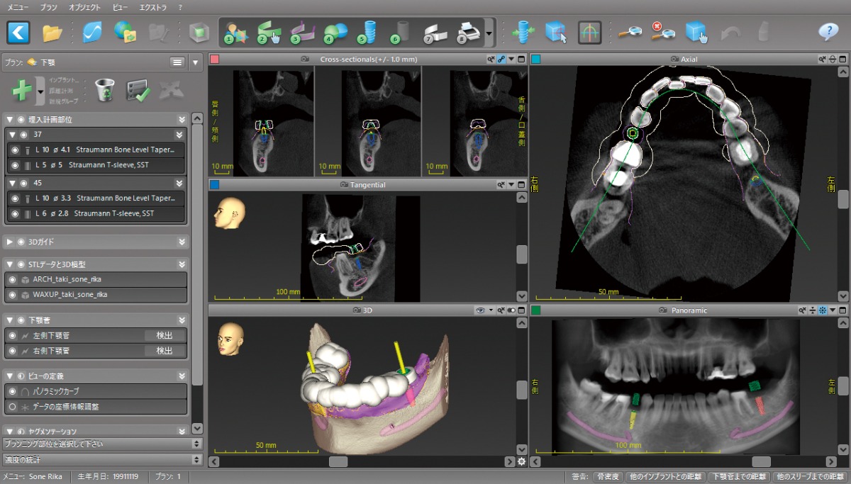Open the エクストラ menu
Viewport: 851px width, 484px height.
click(x=152, y=6)
